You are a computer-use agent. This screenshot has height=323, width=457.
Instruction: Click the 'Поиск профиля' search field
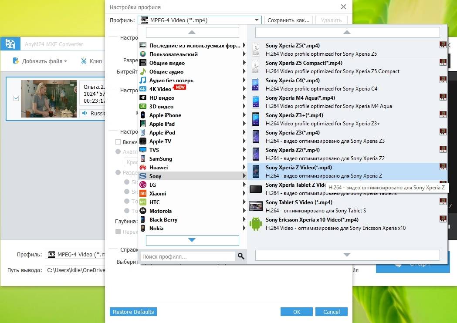click(188, 256)
